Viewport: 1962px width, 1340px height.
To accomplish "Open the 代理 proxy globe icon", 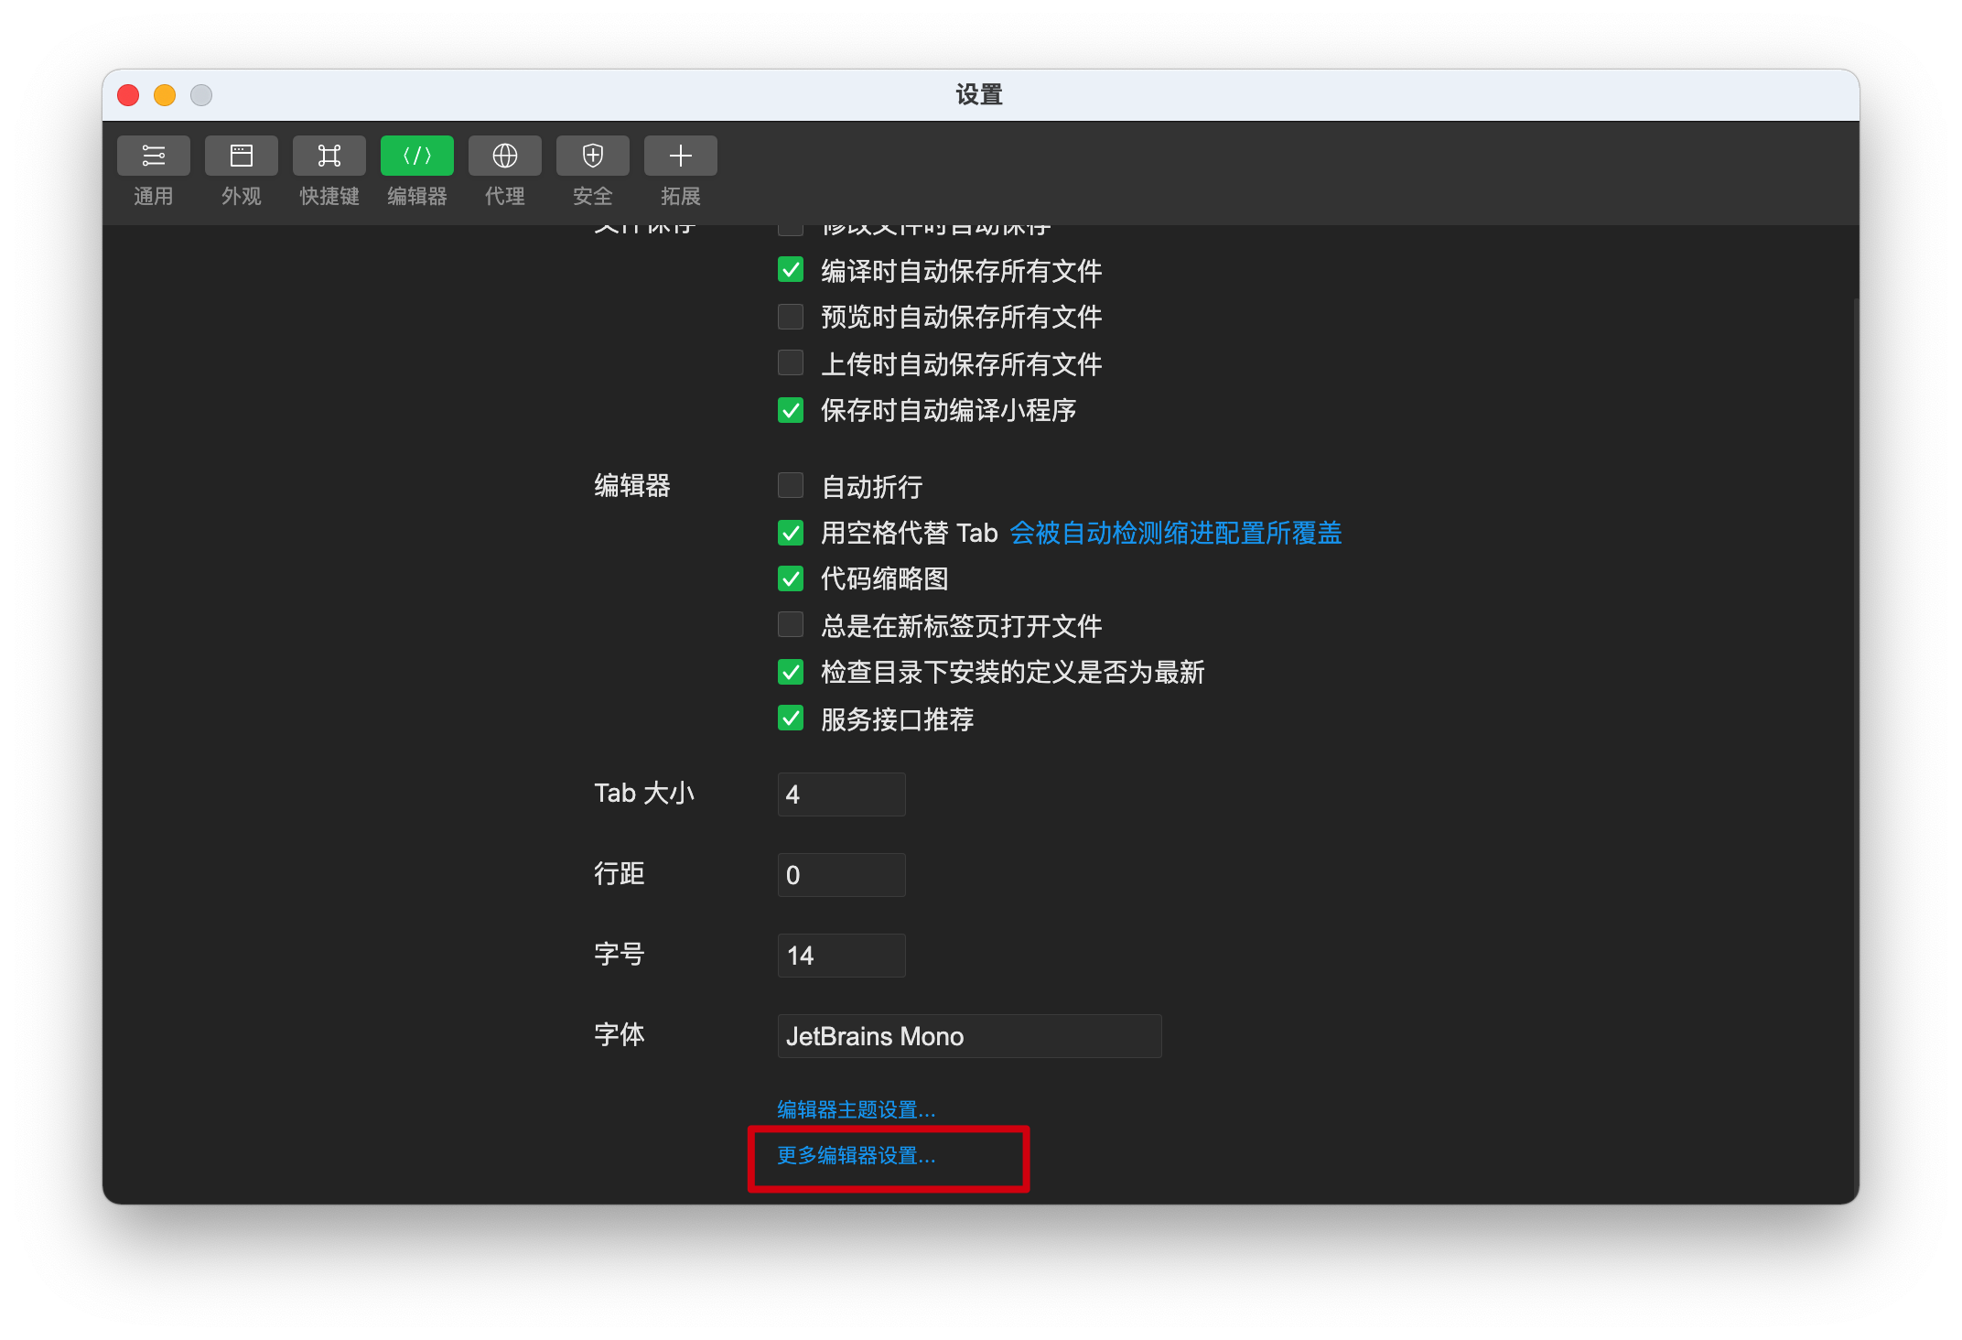I will pos(504,157).
